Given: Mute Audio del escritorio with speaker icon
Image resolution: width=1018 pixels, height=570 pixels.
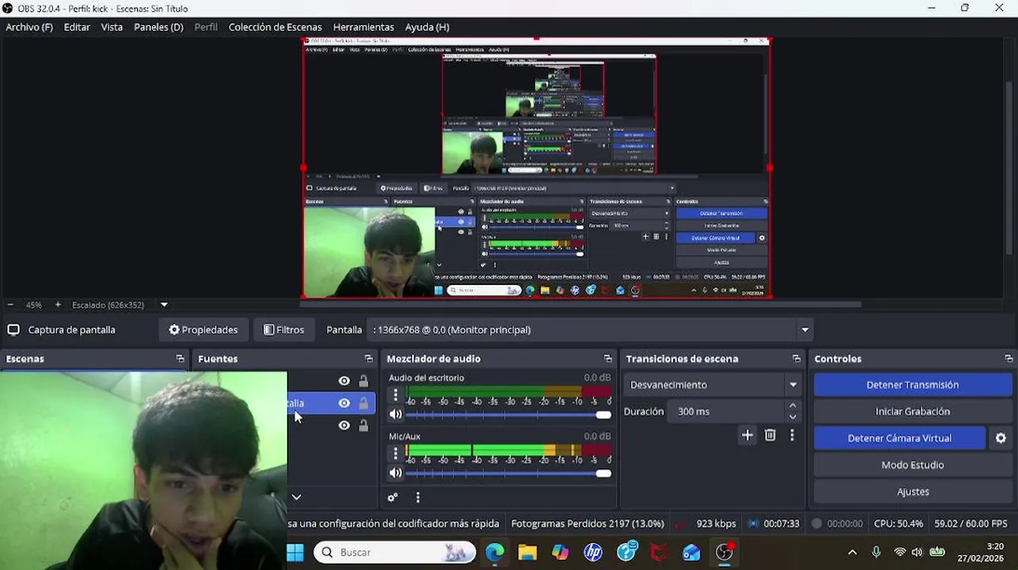Looking at the screenshot, I should click(396, 414).
